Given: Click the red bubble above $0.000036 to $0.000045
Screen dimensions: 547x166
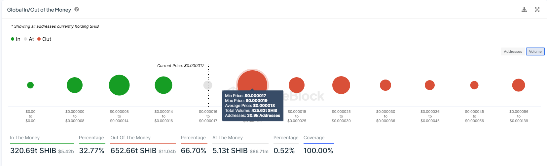Looking at the screenshot, I should [x=430, y=85].
